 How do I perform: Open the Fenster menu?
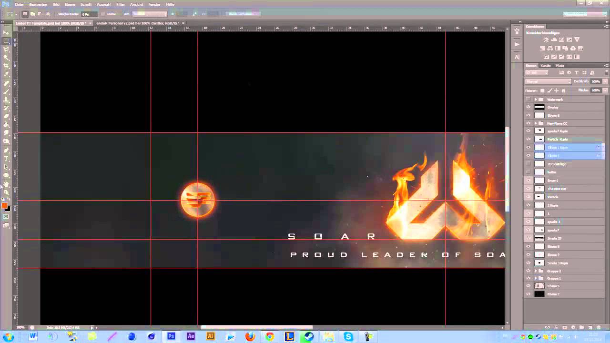tap(154, 4)
